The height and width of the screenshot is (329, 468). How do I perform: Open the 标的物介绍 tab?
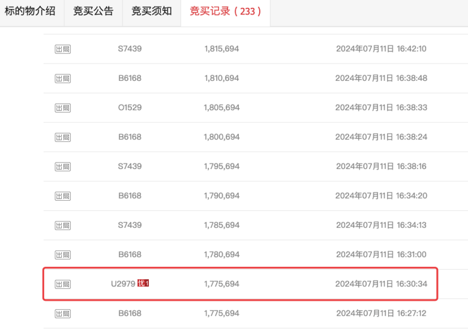click(x=30, y=11)
